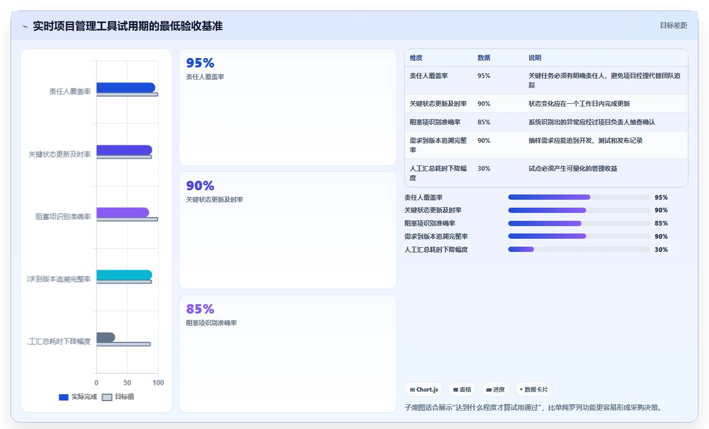709x429 pixels.
Task: Toggle the 实际完成 legend swatch
Action: coord(63,397)
